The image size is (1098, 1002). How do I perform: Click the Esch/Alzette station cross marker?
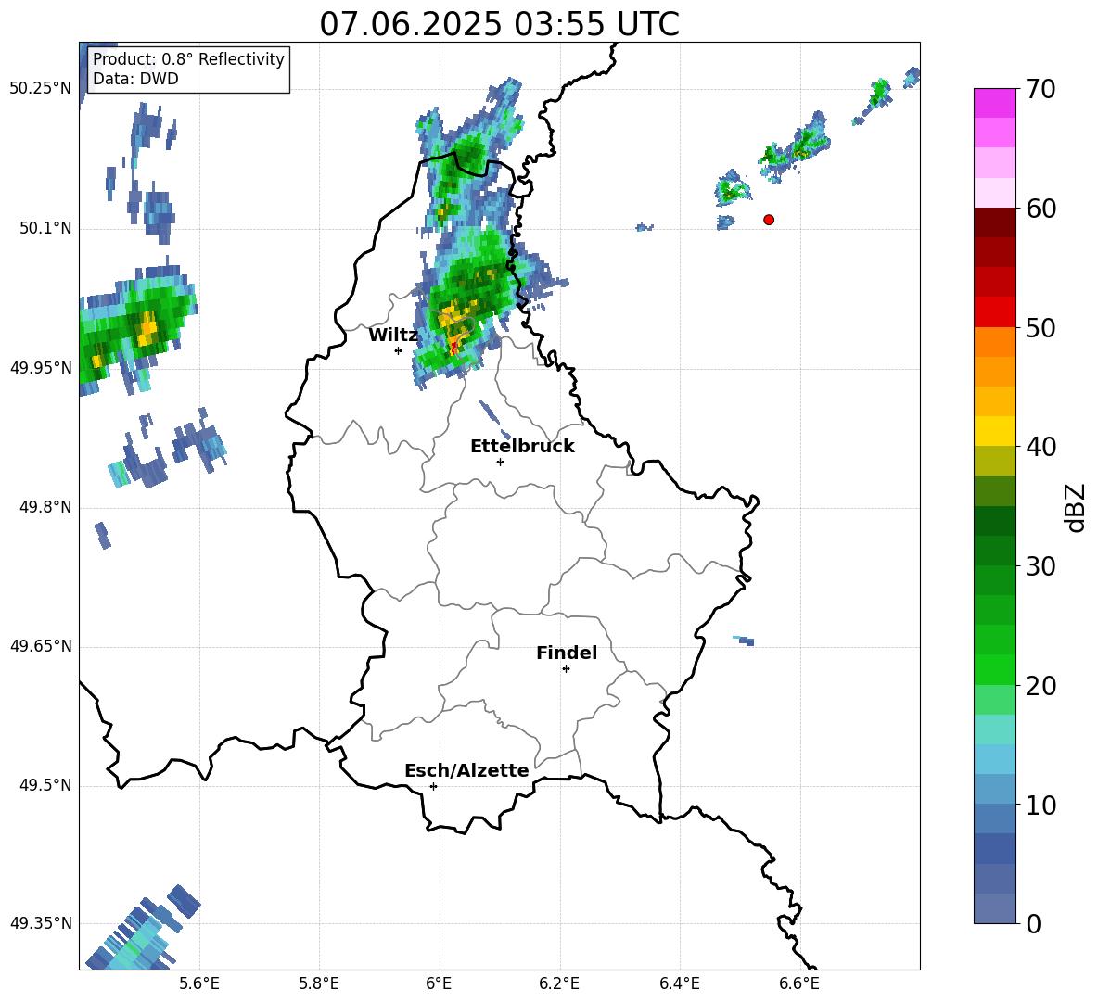[433, 786]
